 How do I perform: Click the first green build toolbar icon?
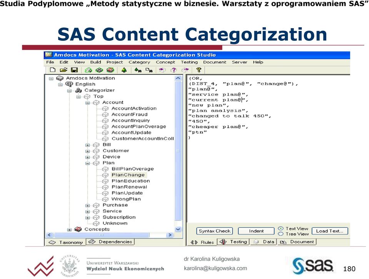[88, 70]
